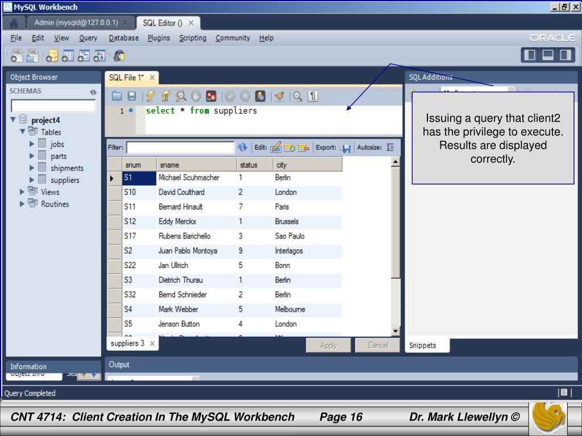
Task: Open find panel with magnifier icon
Action: point(298,97)
